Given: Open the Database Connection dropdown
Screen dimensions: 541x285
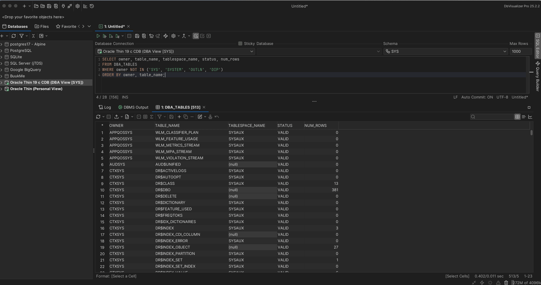Looking at the screenshot, I should (x=175, y=51).
